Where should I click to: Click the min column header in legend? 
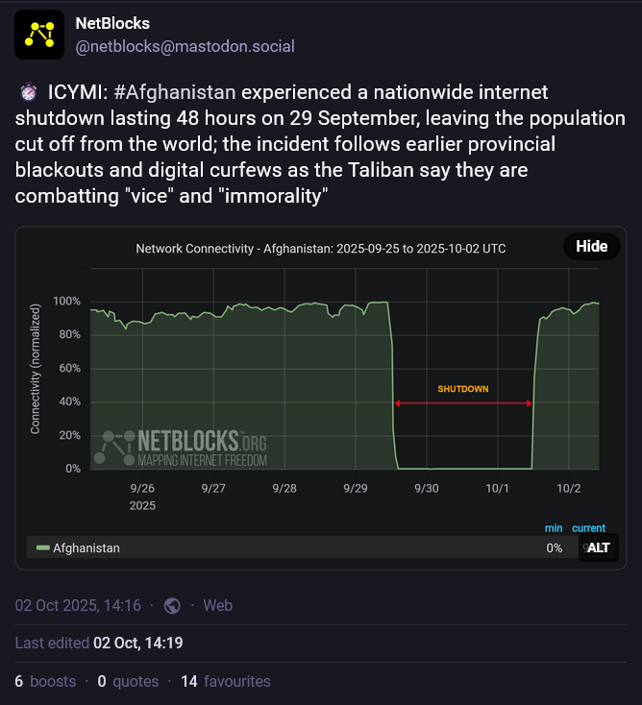554,528
